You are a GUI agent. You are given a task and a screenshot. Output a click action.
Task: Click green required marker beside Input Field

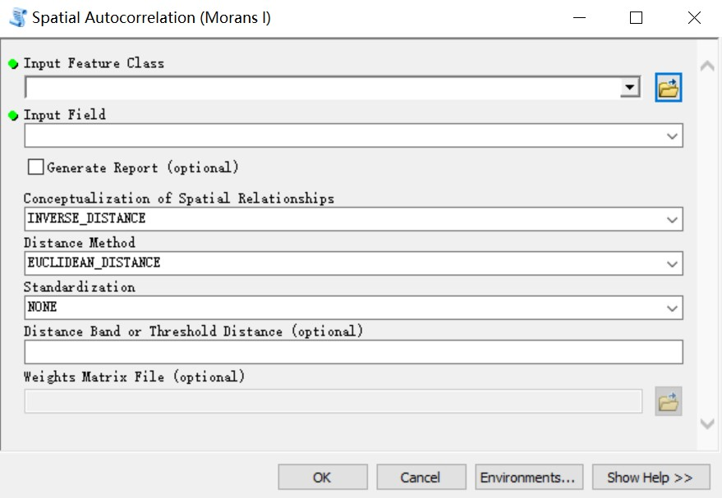(13, 115)
